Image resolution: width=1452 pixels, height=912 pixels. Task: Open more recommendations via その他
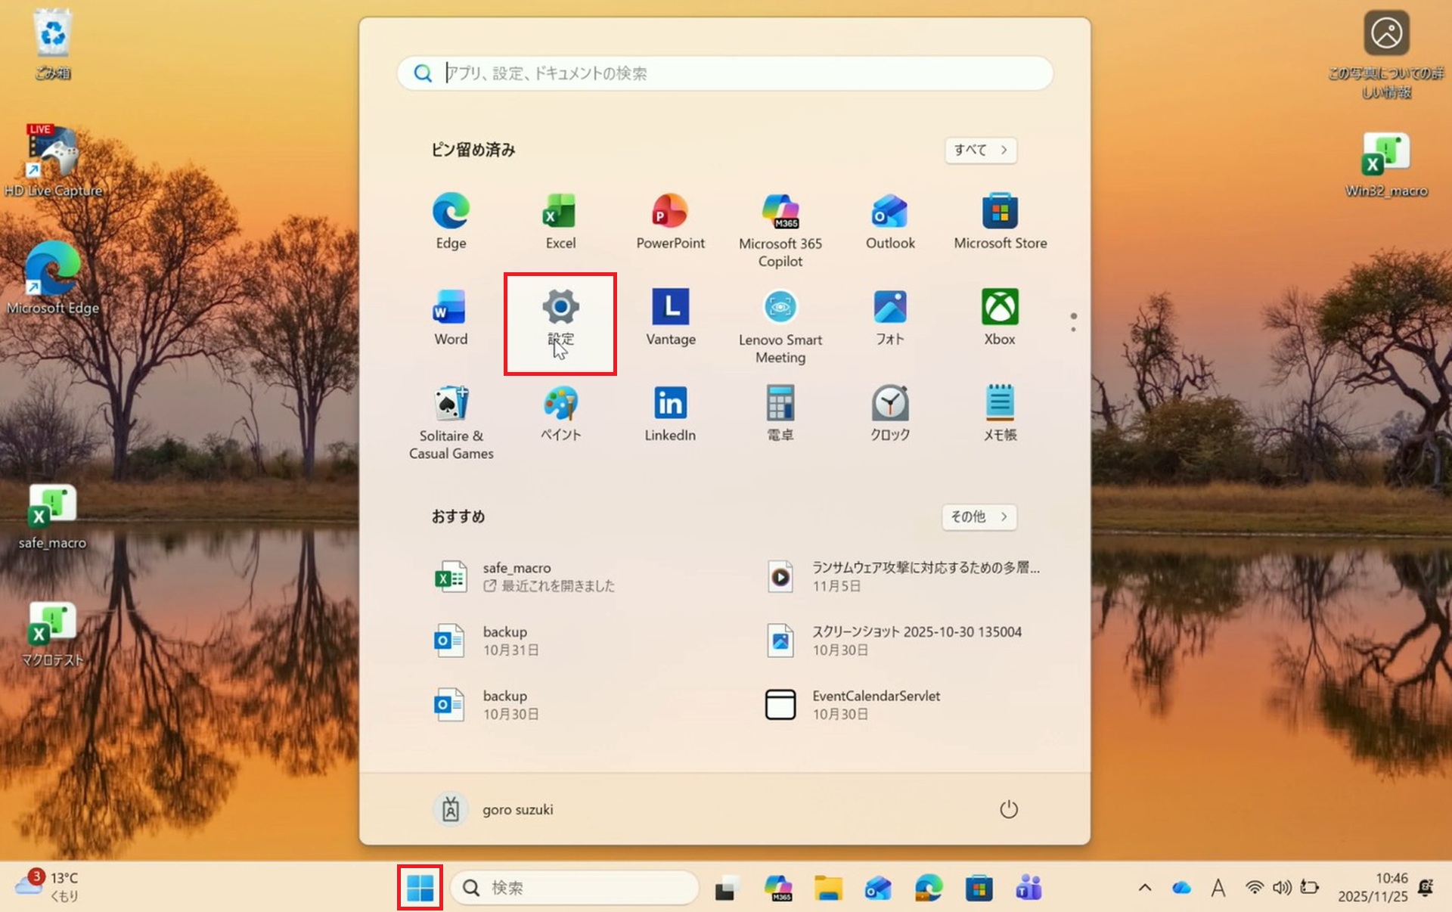coord(978,517)
